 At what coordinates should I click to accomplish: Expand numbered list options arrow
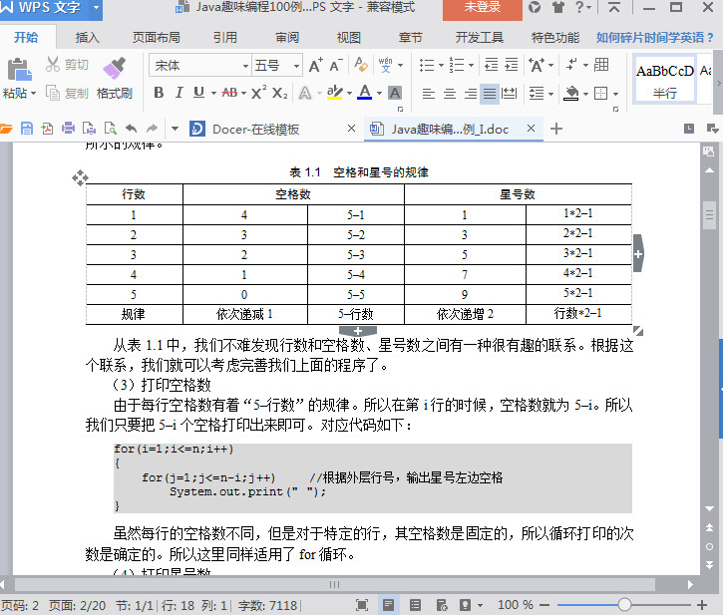[471, 65]
